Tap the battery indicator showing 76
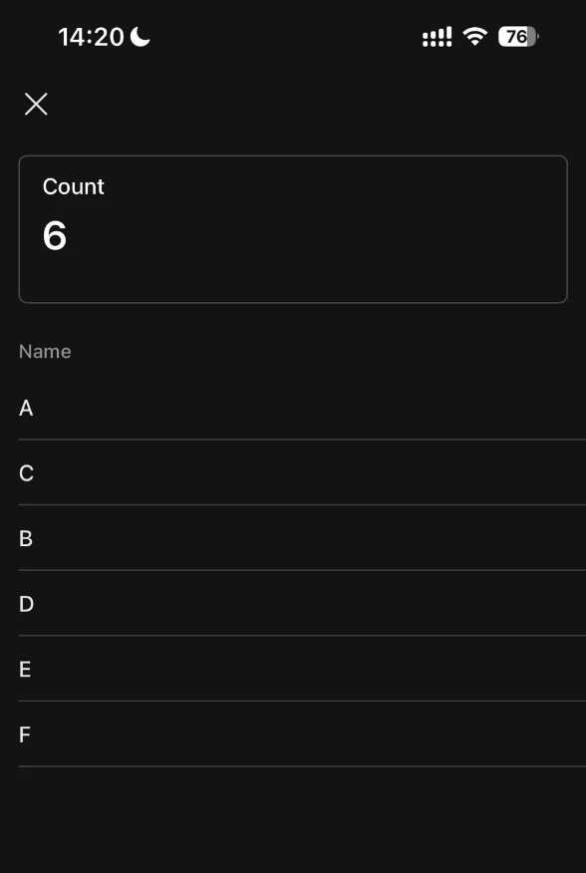586x873 pixels. pos(518,37)
